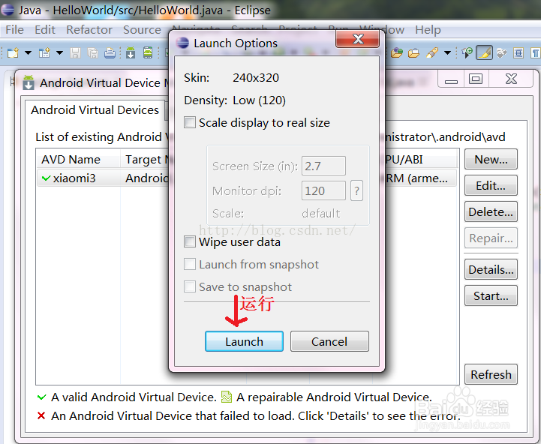This screenshot has height=444, width=541.
Task: Click the Launch from snapshot checkbox
Action: [x=189, y=264]
